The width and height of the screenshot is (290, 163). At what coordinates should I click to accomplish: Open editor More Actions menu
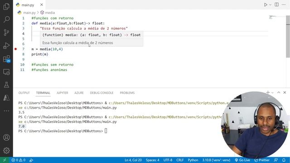tap(284, 5)
